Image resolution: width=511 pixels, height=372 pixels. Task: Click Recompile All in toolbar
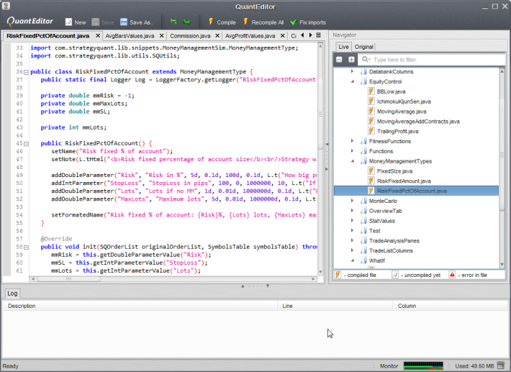click(x=263, y=22)
